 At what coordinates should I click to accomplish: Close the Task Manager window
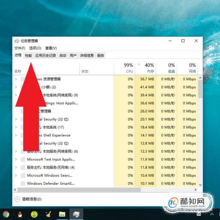click(196, 41)
